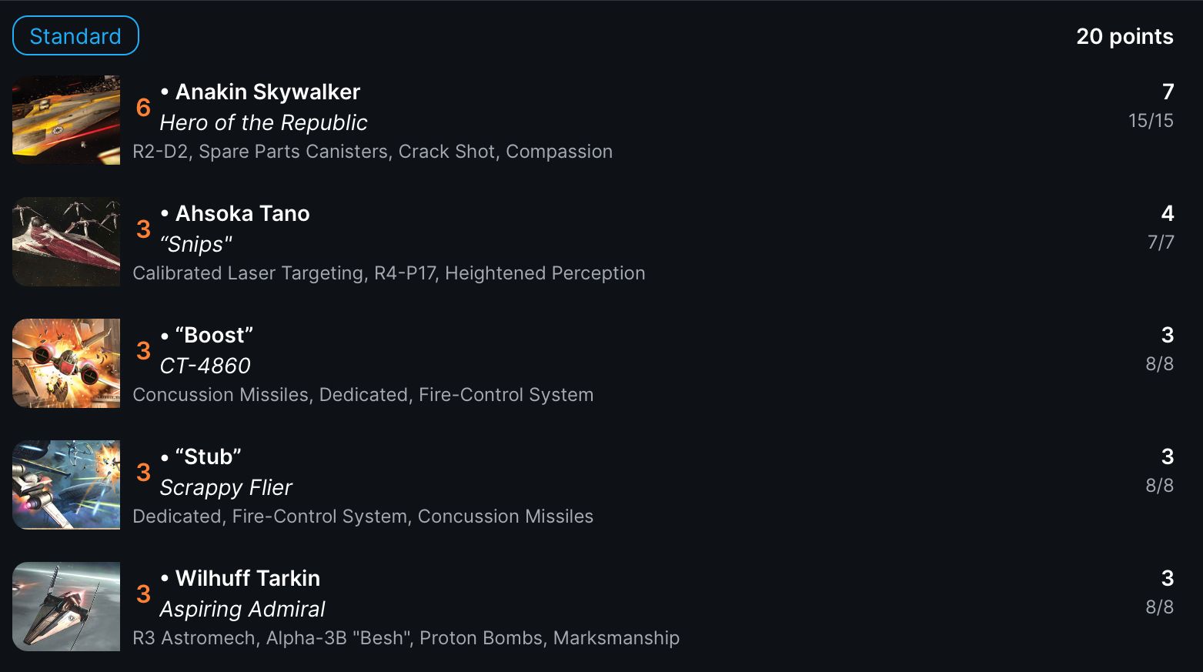The width and height of the screenshot is (1203, 672).
Task: Open Ahsoka Tano ship thumbnail
Action: pyautogui.click(x=66, y=242)
